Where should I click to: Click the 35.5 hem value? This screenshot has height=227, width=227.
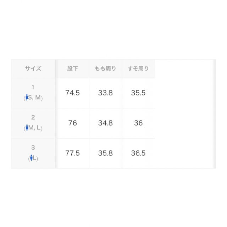(138, 93)
